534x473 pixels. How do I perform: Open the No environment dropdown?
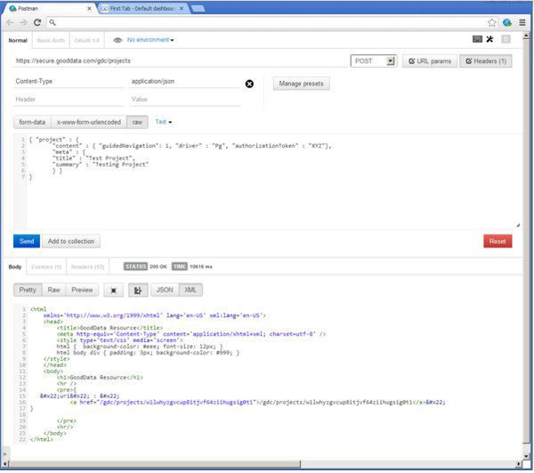coord(150,40)
